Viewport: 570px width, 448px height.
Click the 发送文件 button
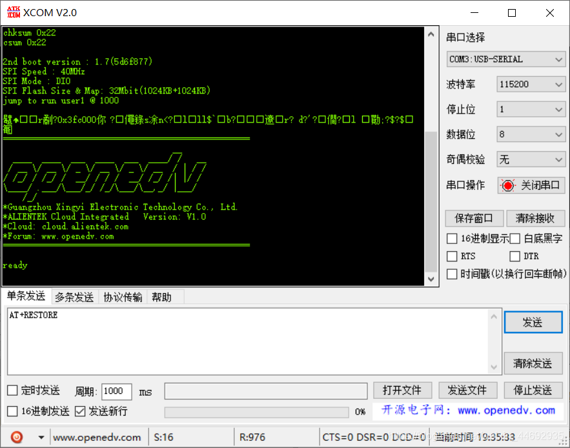coord(467,391)
